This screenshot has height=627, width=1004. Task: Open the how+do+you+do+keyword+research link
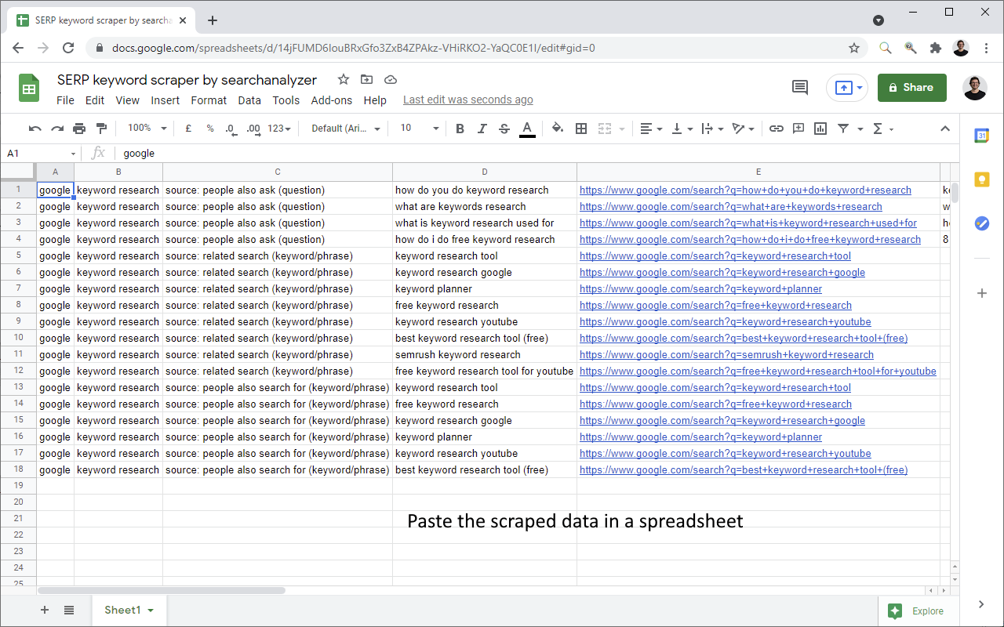[x=745, y=190]
